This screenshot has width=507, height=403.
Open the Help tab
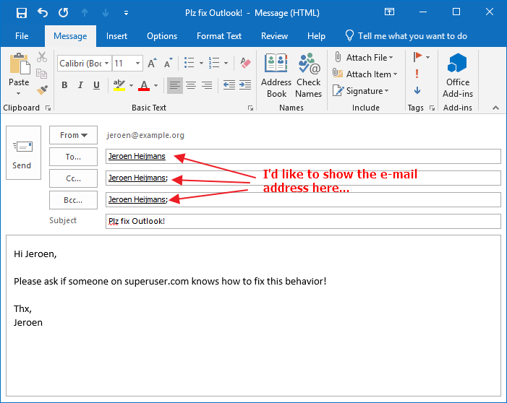[x=316, y=36]
